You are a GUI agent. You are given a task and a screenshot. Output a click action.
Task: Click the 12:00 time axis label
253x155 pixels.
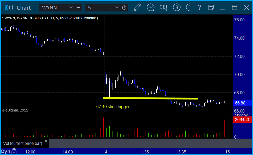pos(30,152)
